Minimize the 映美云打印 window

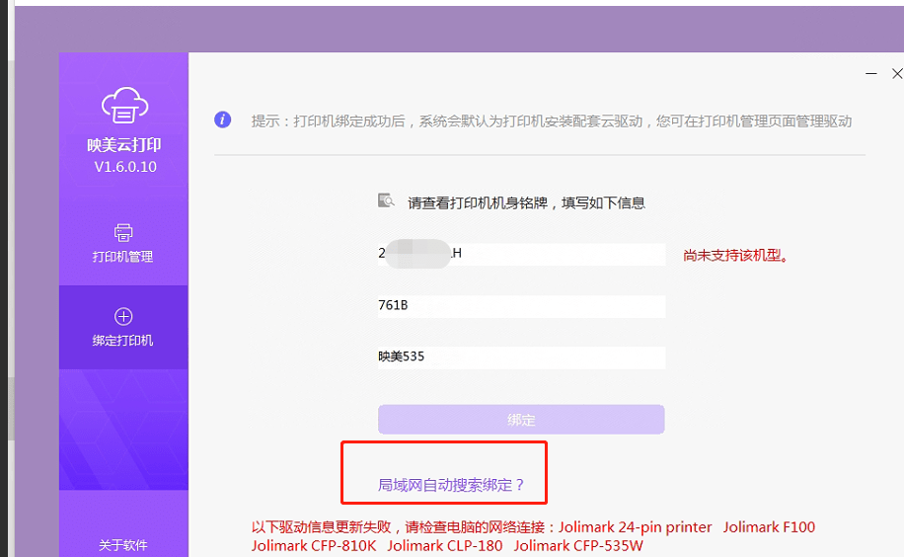tap(871, 74)
